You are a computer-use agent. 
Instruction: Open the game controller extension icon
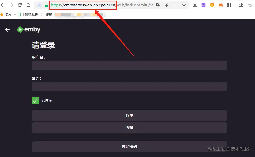click(x=221, y=5)
